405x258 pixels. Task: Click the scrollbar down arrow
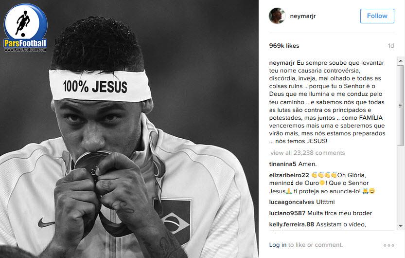[x=401, y=226]
